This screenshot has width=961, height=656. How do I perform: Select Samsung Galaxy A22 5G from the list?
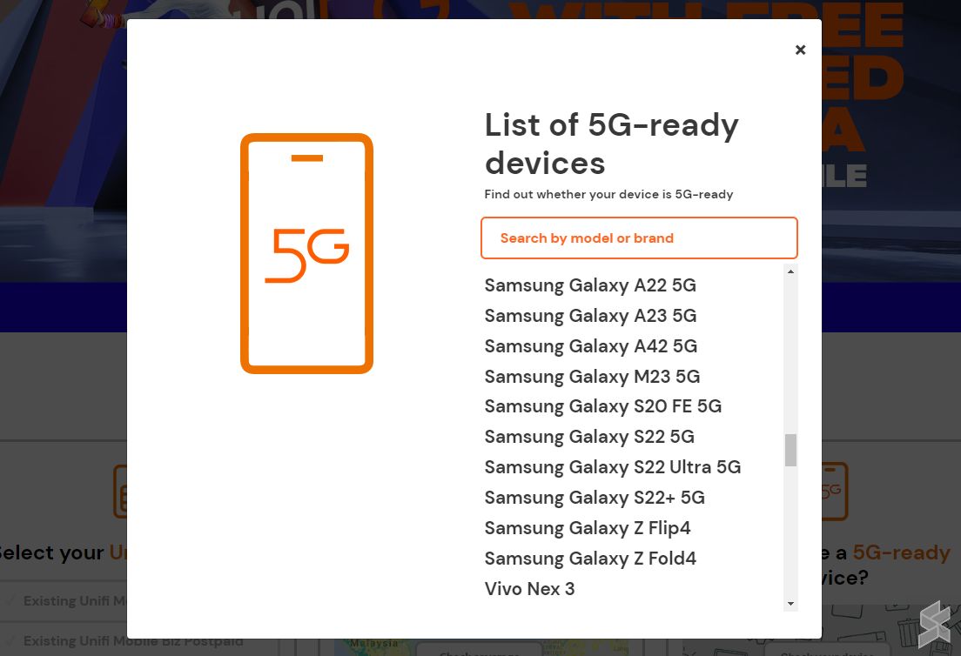click(590, 284)
